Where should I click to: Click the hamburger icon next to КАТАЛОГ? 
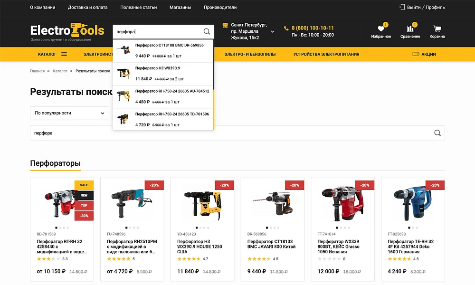(x=64, y=54)
